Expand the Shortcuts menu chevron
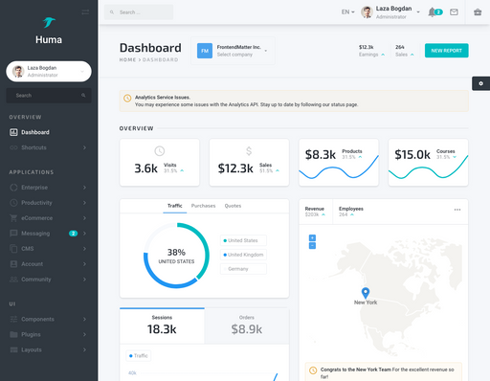The image size is (490, 381). click(84, 147)
